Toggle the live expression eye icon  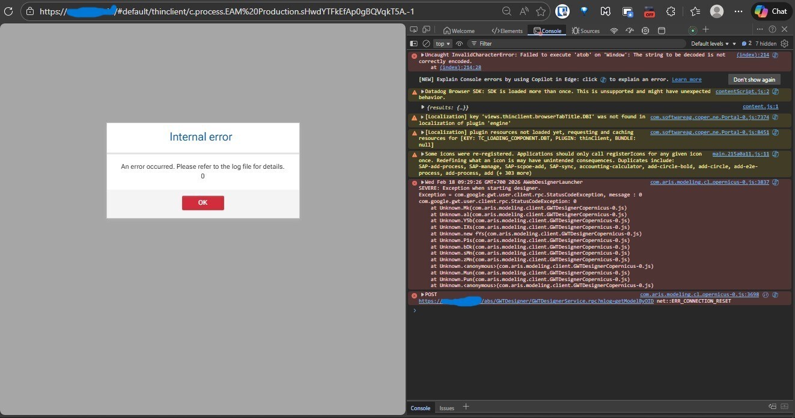[459, 43]
